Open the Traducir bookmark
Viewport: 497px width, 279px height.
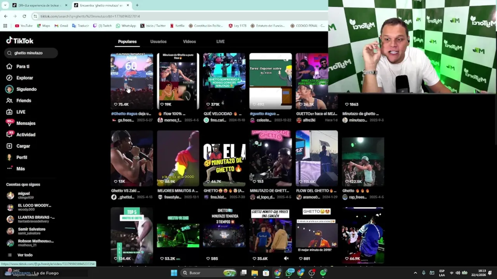(81, 26)
